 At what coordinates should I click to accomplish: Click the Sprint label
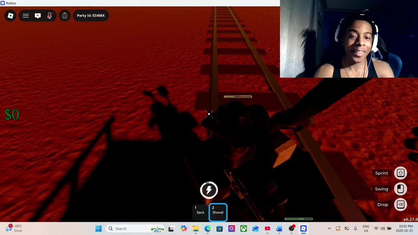coord(381,173)
